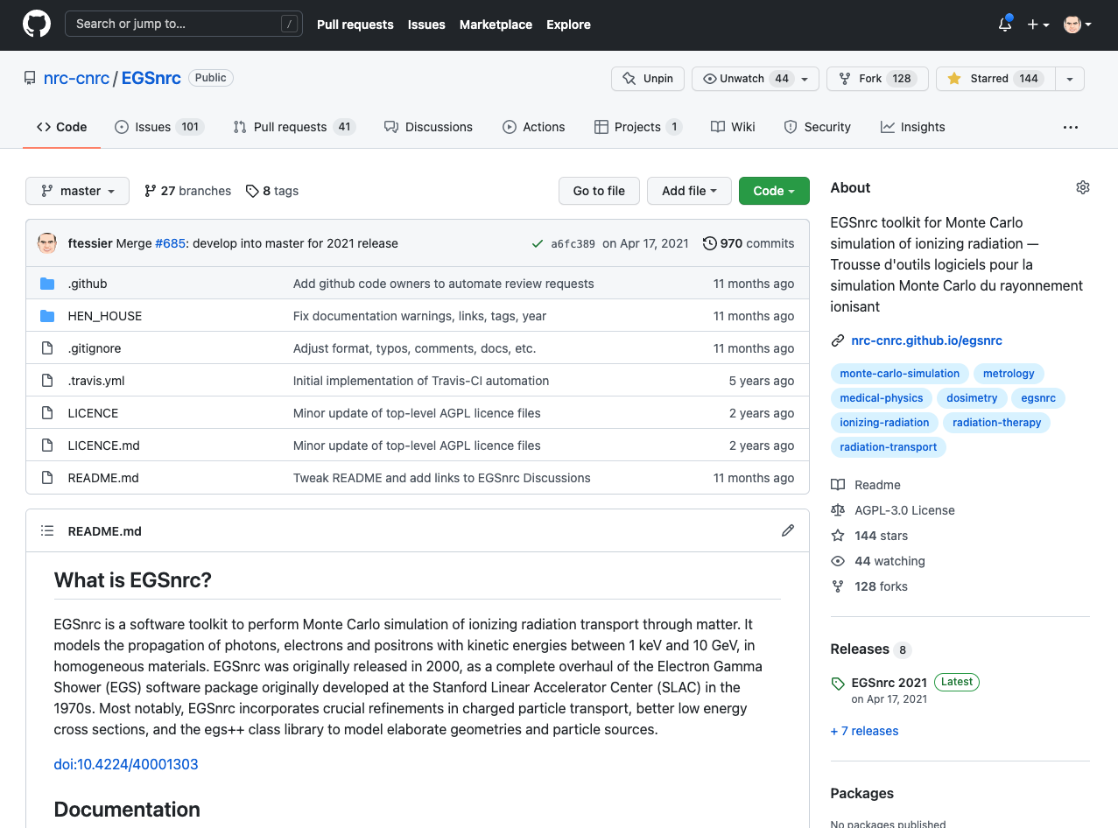1118x828 pixels.
Task: Open the plus create-new menu
Action: 1037,25
